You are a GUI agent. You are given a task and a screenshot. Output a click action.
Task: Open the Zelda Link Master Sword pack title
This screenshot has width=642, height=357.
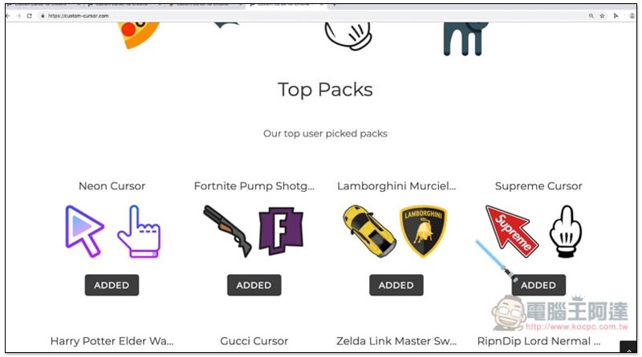tap(396, 341)
